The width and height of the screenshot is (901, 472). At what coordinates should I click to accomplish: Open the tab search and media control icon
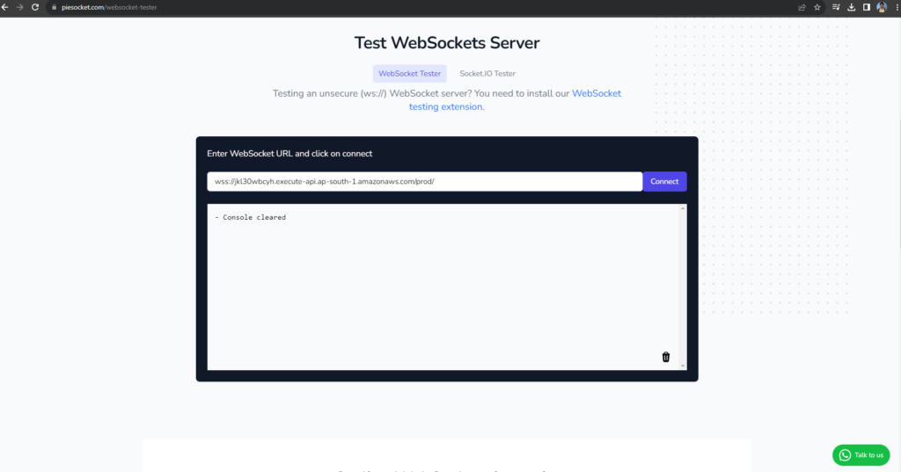[836, 7]
